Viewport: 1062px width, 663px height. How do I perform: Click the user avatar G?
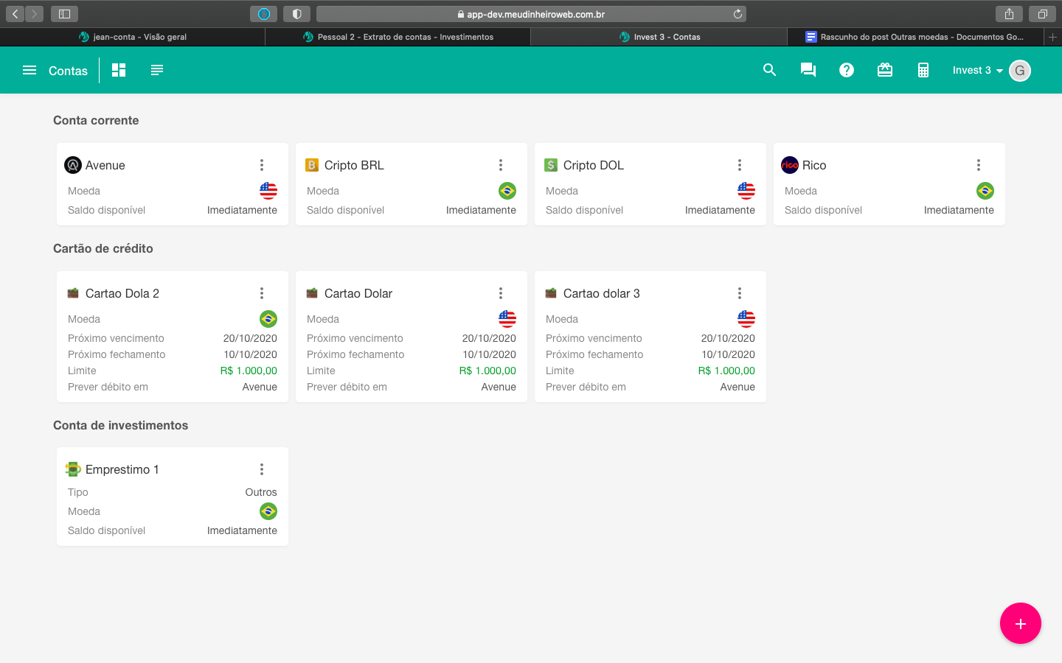1020,71
